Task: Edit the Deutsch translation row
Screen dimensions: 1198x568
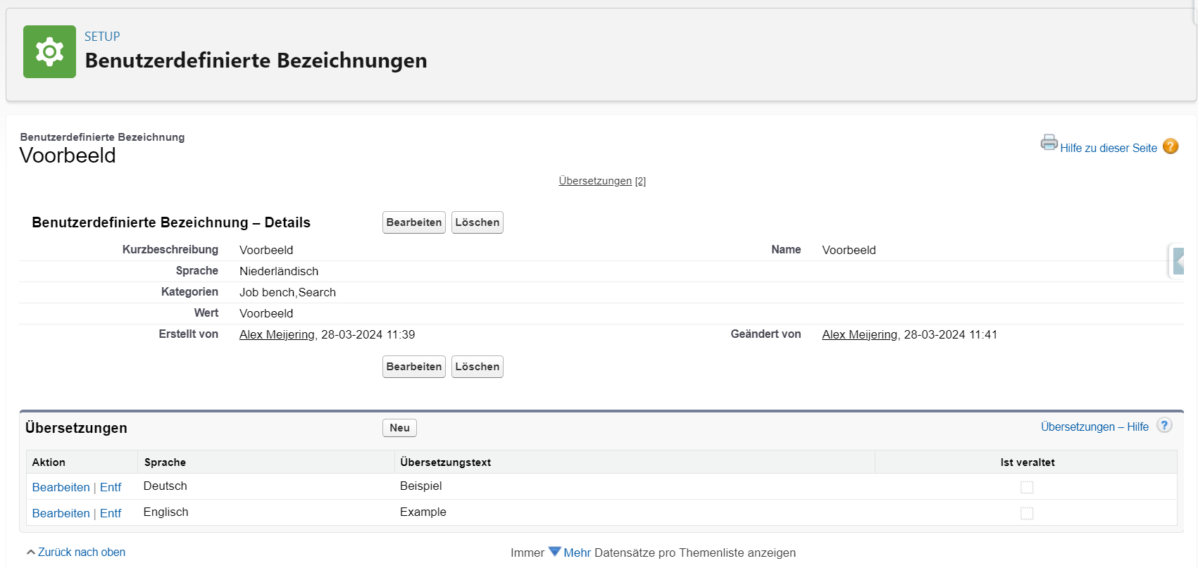Action: click(61, 487)
